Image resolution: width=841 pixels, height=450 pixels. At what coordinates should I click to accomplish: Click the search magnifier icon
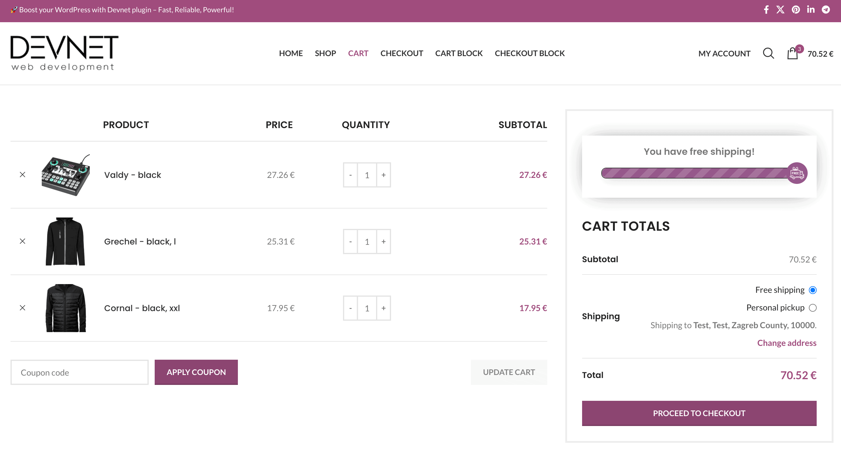pos(768,53)
